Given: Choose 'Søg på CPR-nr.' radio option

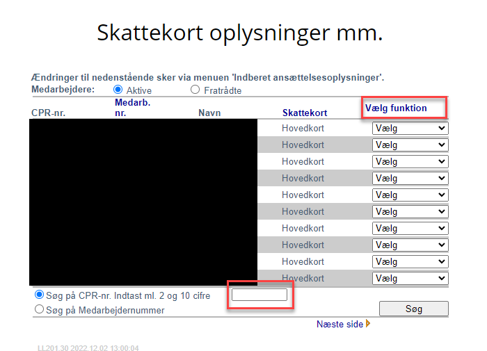Looking at the screenshot, I should tap(39, 295).
